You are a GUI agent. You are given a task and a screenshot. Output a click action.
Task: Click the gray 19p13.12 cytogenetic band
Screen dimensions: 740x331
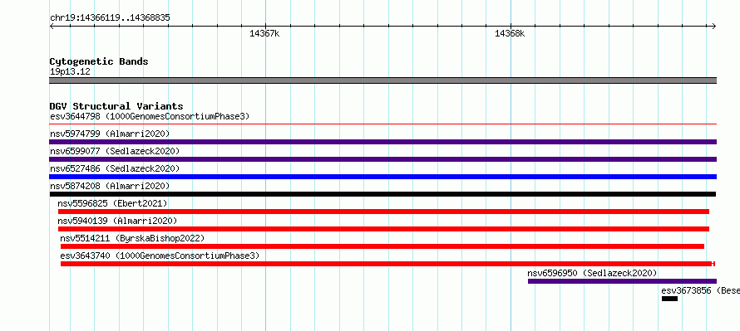[382, 80]
